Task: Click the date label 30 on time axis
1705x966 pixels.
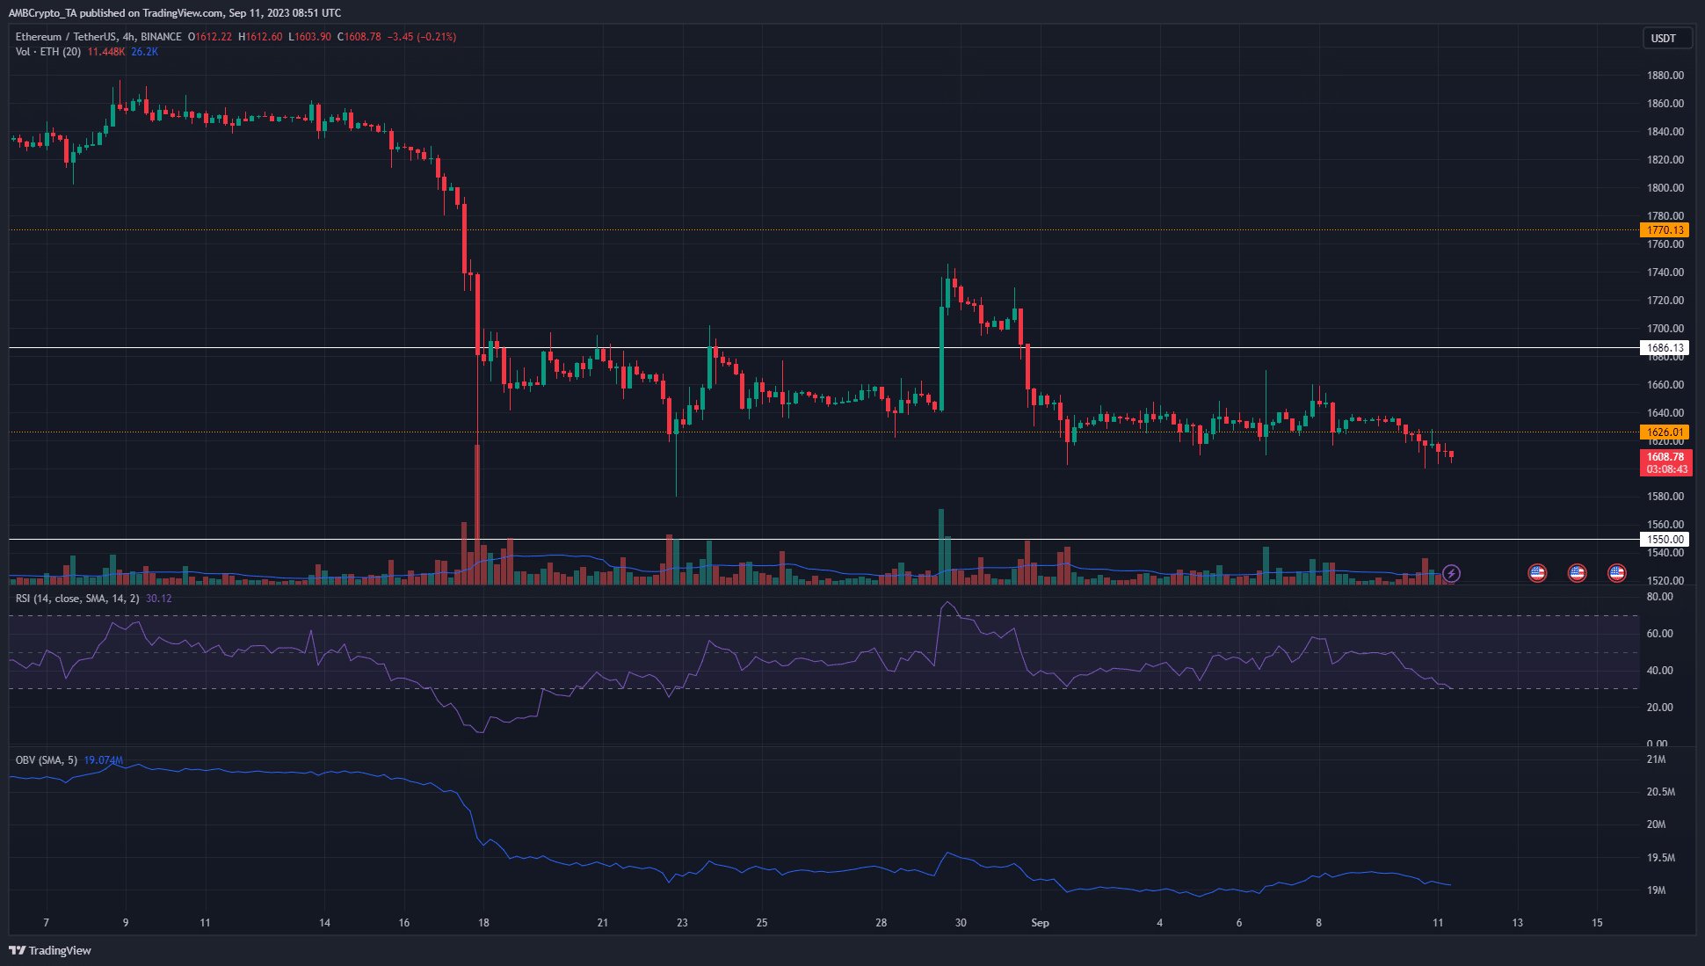Action: pyautogui.click(x=961, y=923)
